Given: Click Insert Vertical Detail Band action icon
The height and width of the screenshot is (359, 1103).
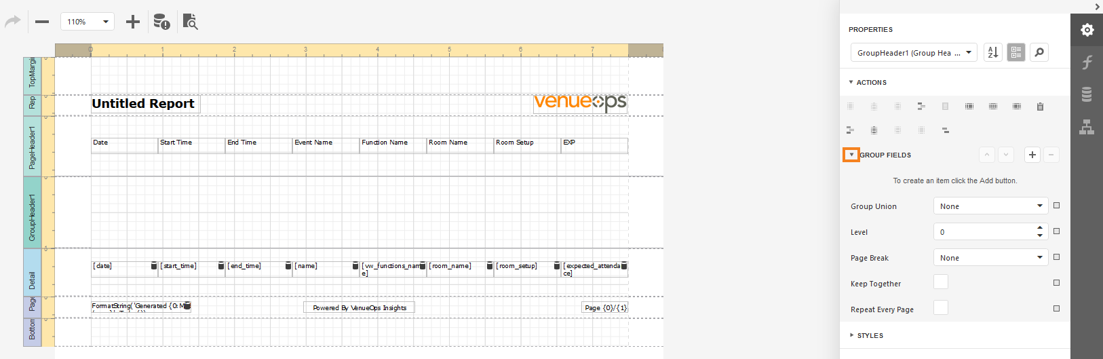Looking at the screenshot, I should 992,107.
